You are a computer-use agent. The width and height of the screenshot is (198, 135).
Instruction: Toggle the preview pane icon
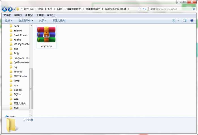(x=185, y=20)
